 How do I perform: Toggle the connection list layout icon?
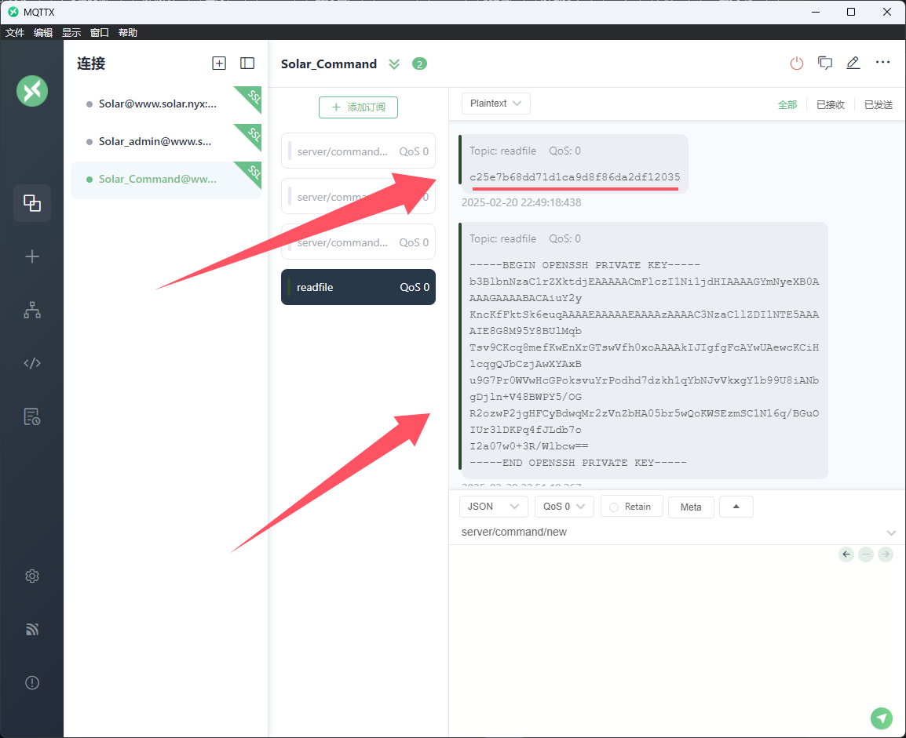click(247, 64)
